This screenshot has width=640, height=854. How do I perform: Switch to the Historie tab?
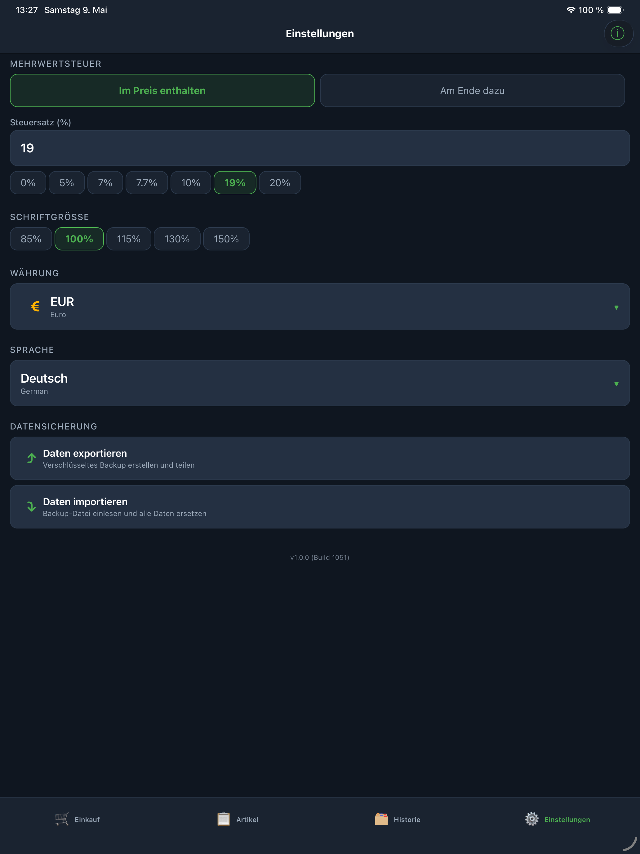coord(397,819)
